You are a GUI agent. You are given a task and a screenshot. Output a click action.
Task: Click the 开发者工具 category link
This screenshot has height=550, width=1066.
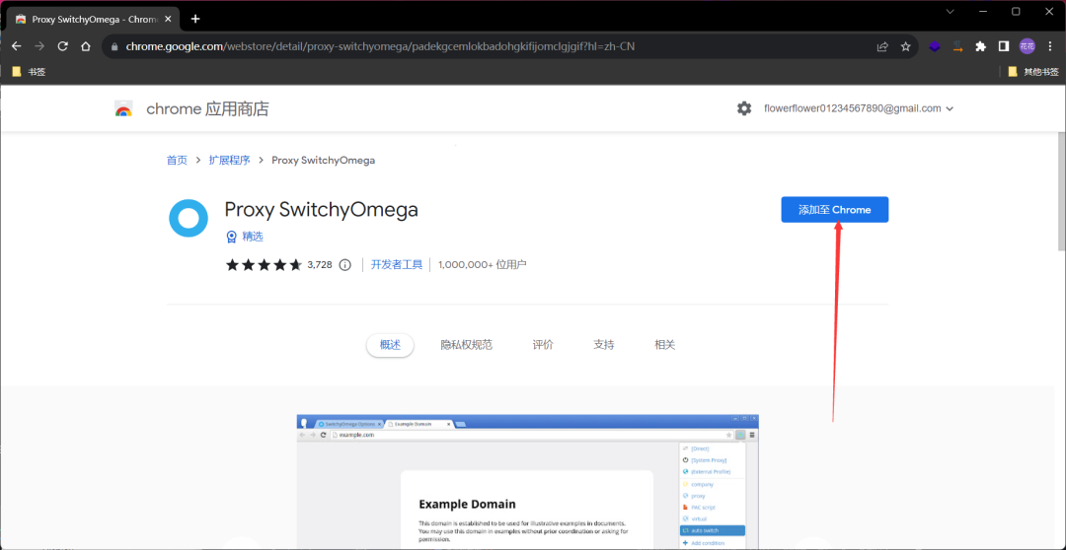click(397, 264)
